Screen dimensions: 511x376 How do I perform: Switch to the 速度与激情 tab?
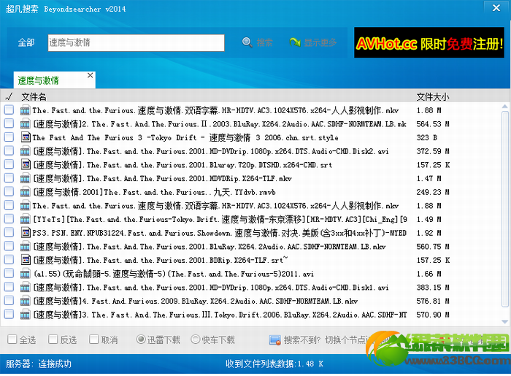pos(39,80)
